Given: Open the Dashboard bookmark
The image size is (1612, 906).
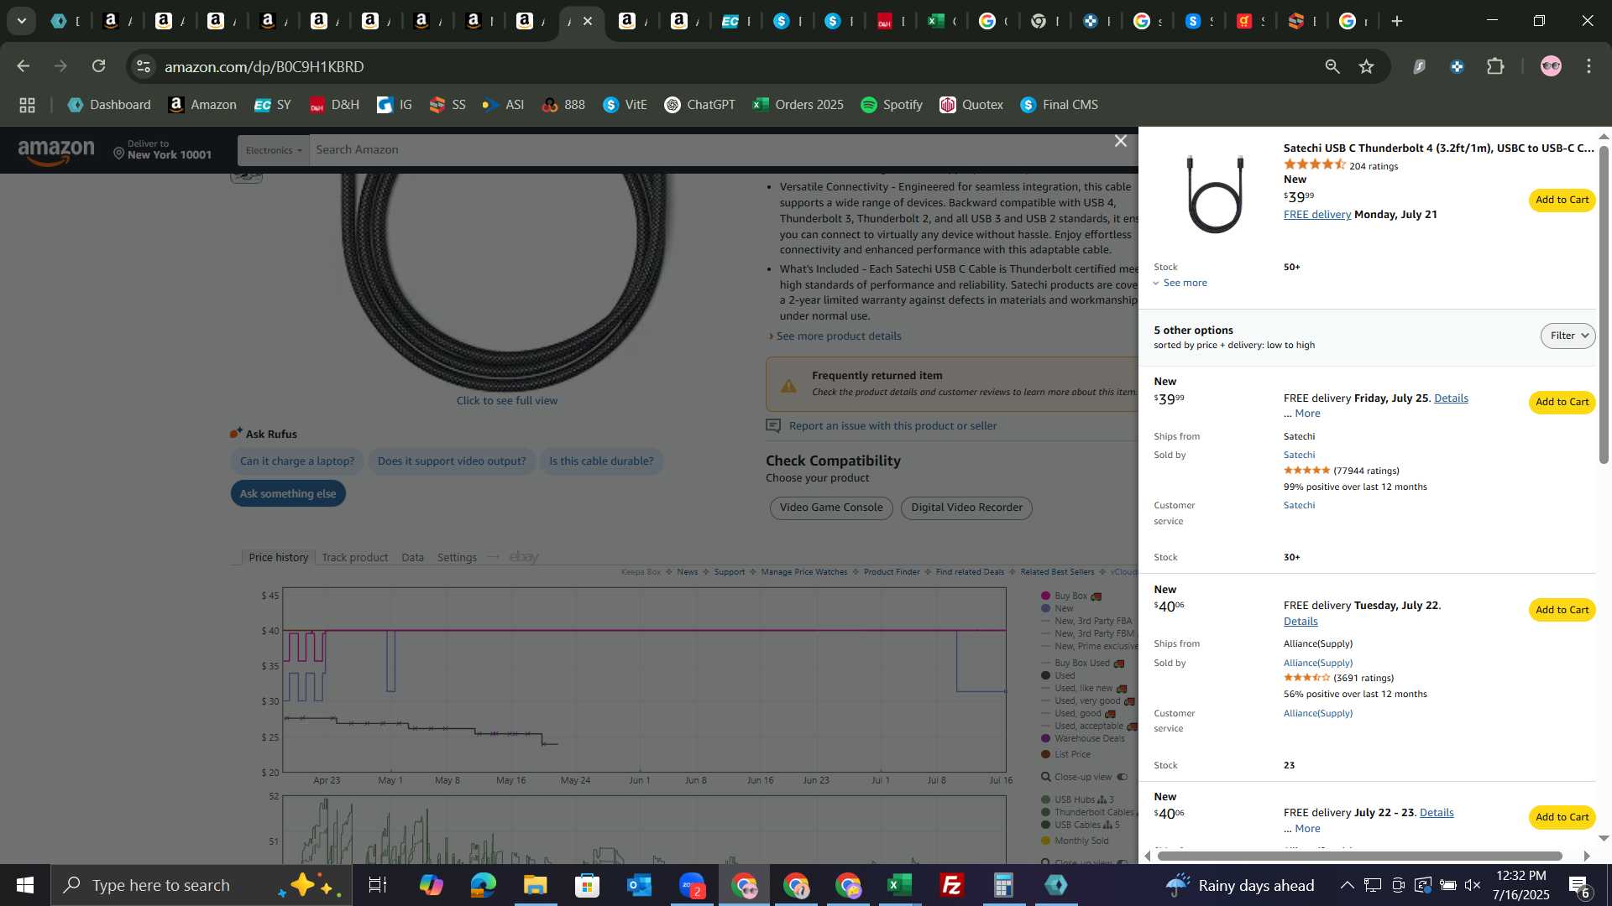Looking at the screenshot, I should click(109, 105).
